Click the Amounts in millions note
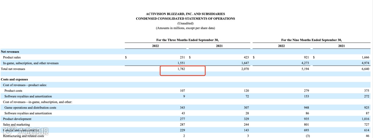Image resolution: width=373 pixels, height=138 pixels. click(185, 28)
